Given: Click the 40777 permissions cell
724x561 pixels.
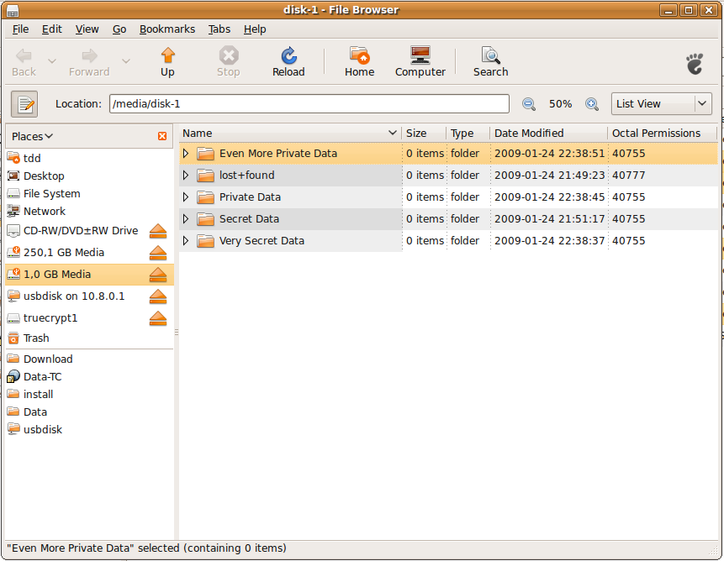Looking at the screenshot, I should pyautogui.click(x=628, y=176).
